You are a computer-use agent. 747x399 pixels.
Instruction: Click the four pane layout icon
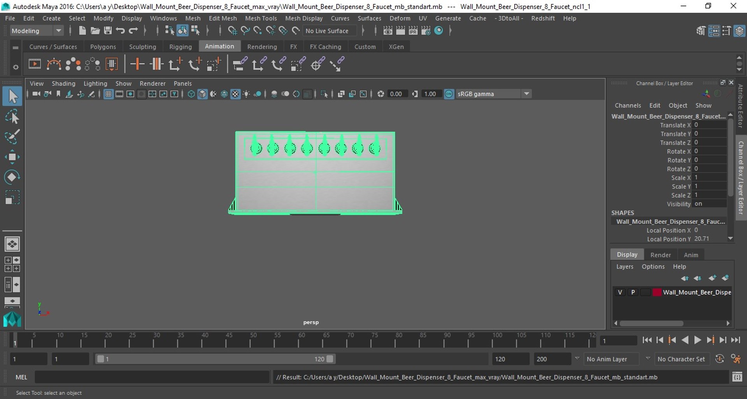click(12, 264)
